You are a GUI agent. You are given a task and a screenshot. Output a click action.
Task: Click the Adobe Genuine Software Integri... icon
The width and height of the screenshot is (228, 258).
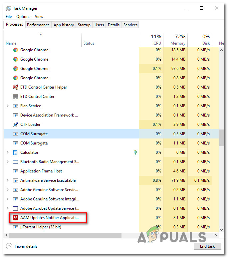16,199
